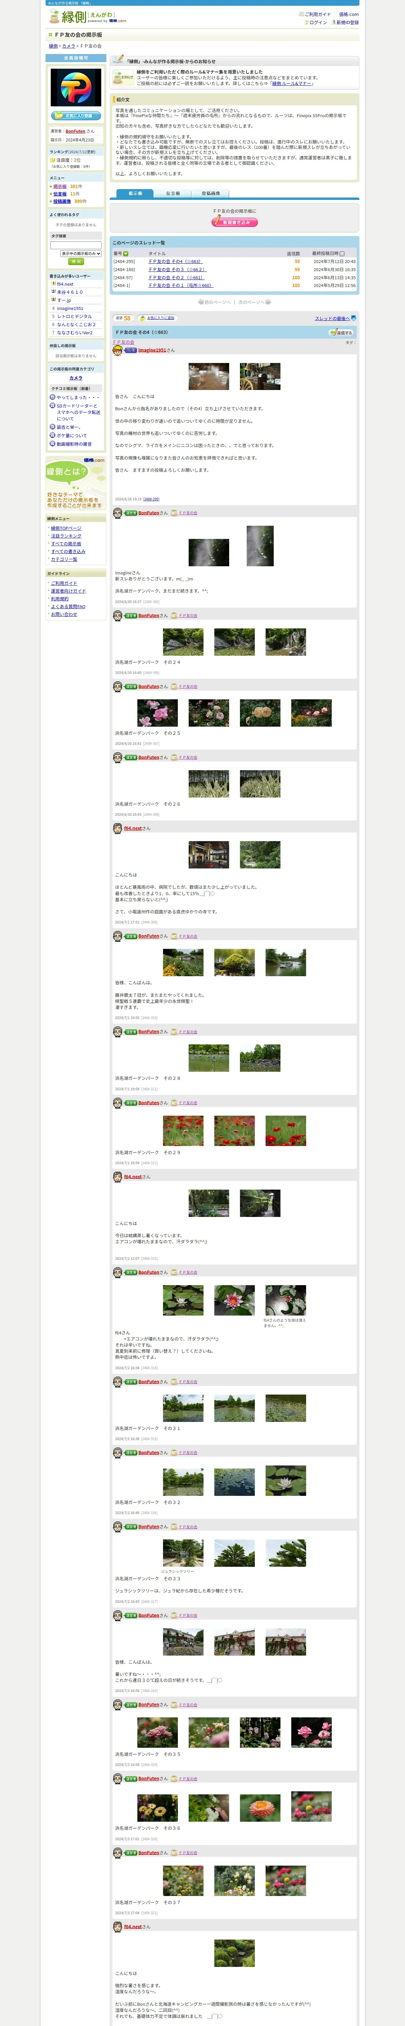Open the カメラ category link in sidebar
This screenshot has width=405, height=2026.
76,378
